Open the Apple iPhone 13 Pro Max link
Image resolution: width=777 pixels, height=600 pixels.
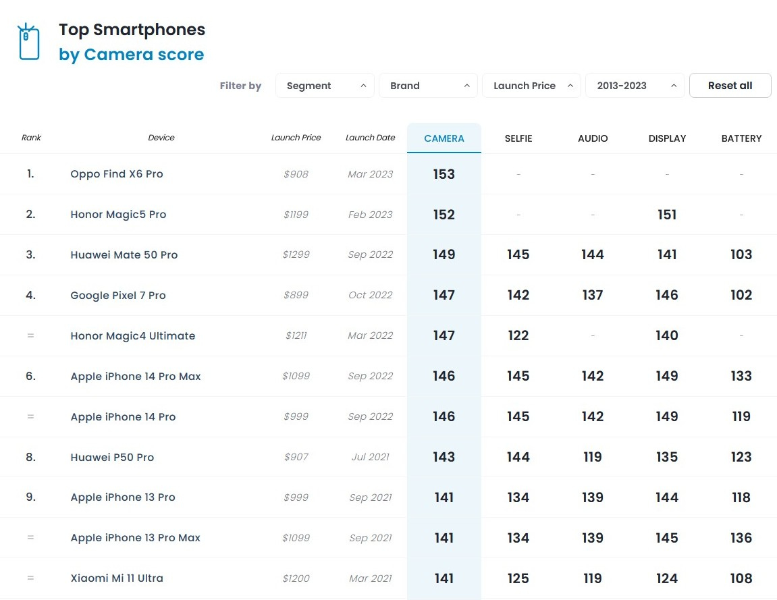point(135,538)
